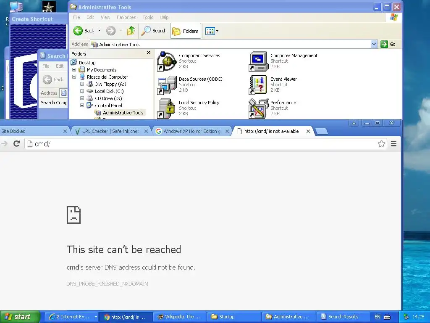Image resolution: width=430 pixels, height=323 pixels.
Task: Close the URL Checker tab
Action: (x=146, y=131)
